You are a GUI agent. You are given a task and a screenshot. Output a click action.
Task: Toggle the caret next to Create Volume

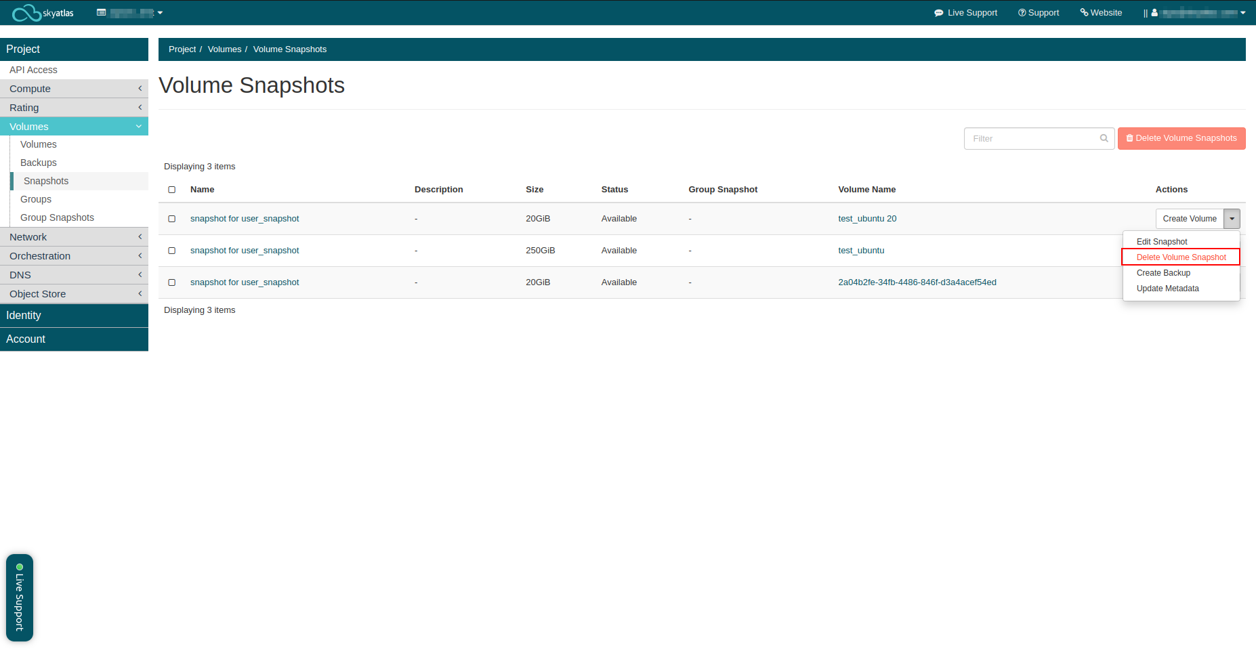[1232, 219]
